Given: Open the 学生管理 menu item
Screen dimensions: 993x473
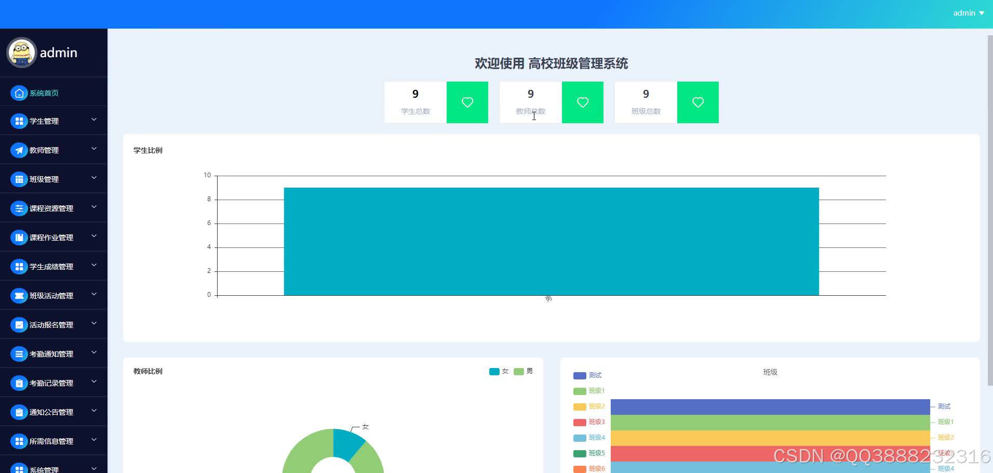Looking at the screenshot, I should [53, 121].
